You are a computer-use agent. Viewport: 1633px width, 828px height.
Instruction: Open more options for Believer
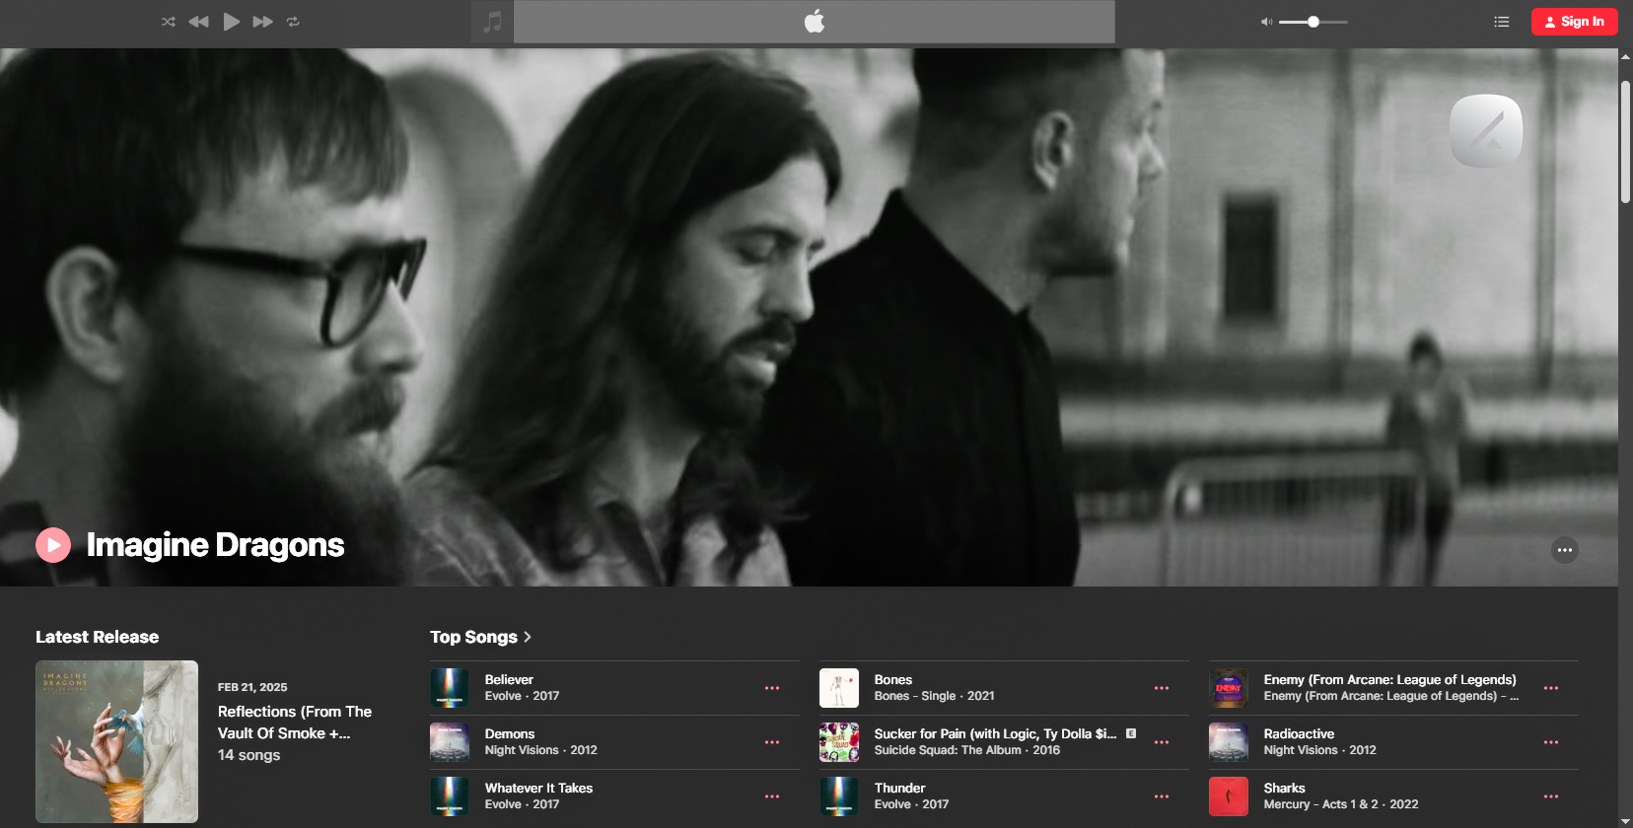coord(772,688)
